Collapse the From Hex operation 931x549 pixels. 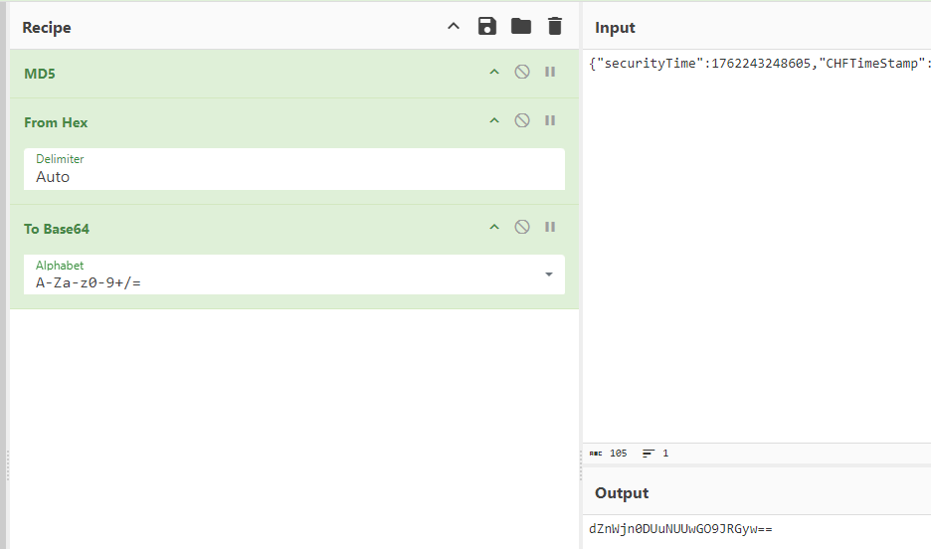click(x=493, y=120)
